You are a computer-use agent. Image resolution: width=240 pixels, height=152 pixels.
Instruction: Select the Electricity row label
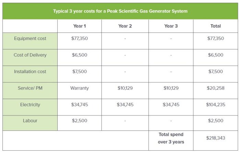pos(30,105)
